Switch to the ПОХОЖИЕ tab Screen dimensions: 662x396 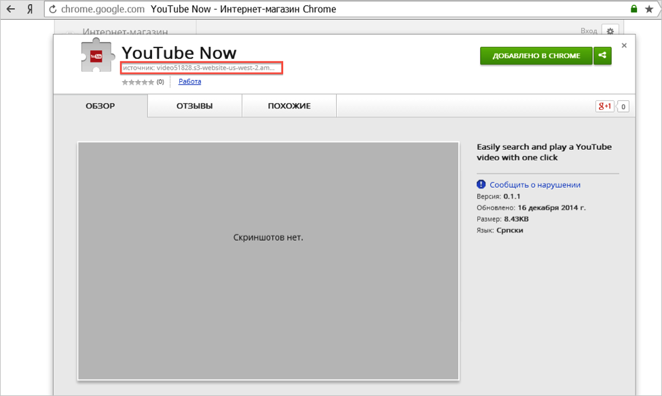click(289, 106)
